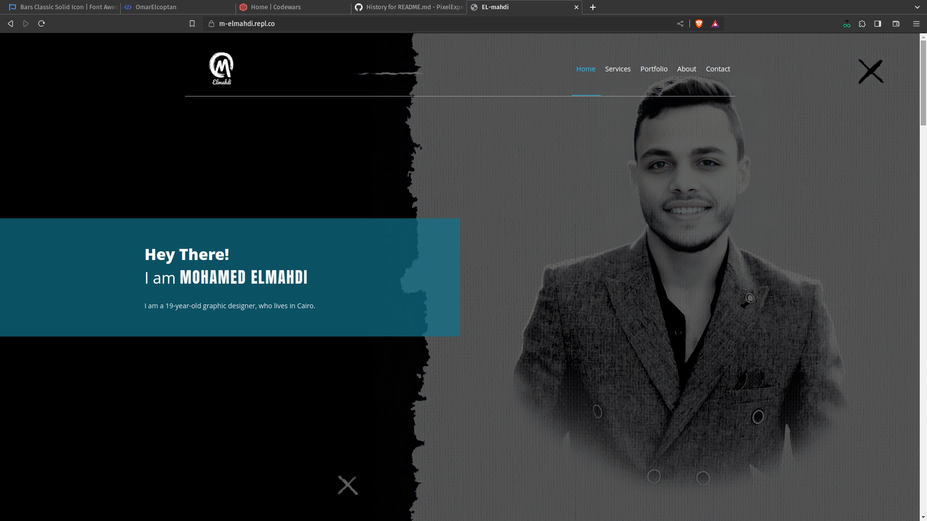Open the browser hamburger menu
The height and width of the screenshot is (521, 927).
coord(916,24)
